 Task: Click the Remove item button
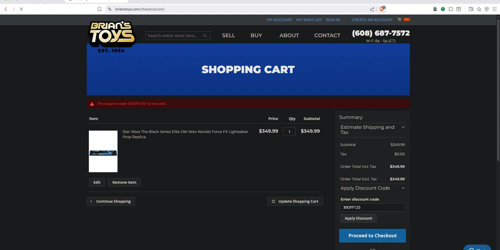[124, 182]
